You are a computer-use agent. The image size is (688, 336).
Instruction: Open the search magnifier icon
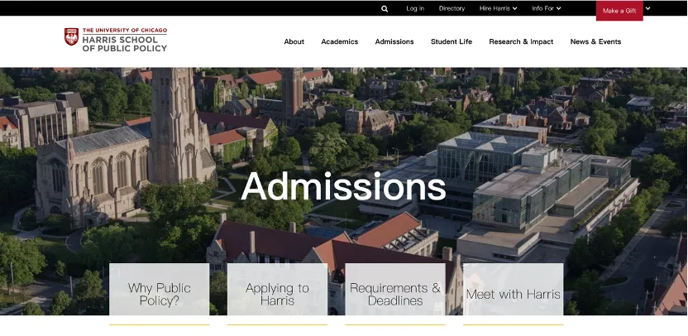(x=385, y=9)
